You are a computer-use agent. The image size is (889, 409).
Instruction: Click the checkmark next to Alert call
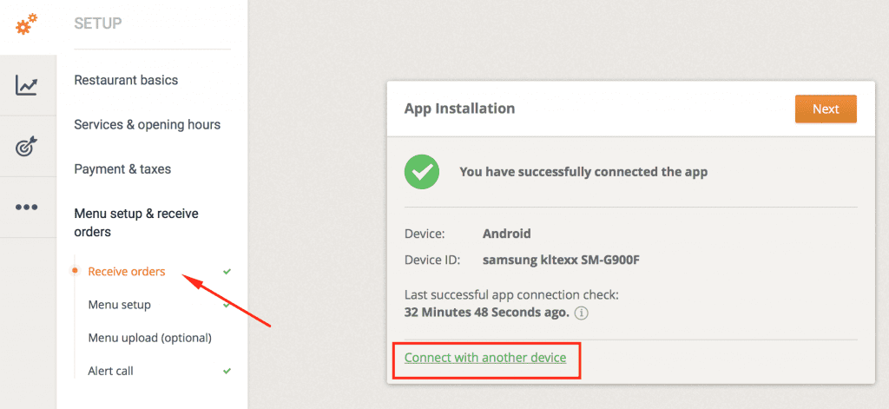click(227, 371)
